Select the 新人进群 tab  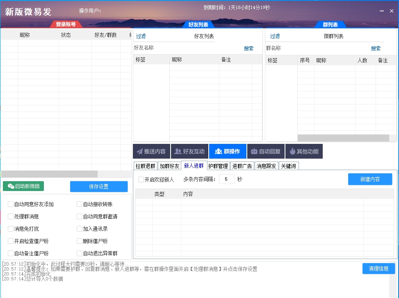194,166
